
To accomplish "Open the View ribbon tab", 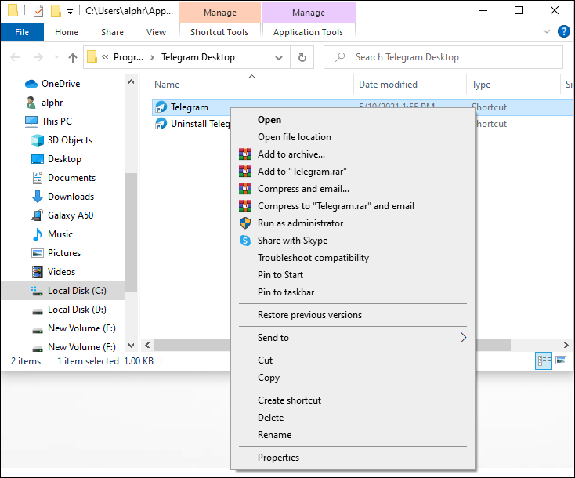I will [156, 32].
